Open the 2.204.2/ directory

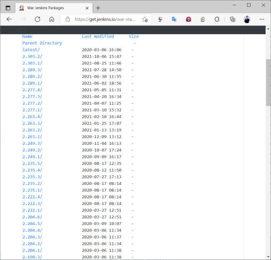pos(32,244)
